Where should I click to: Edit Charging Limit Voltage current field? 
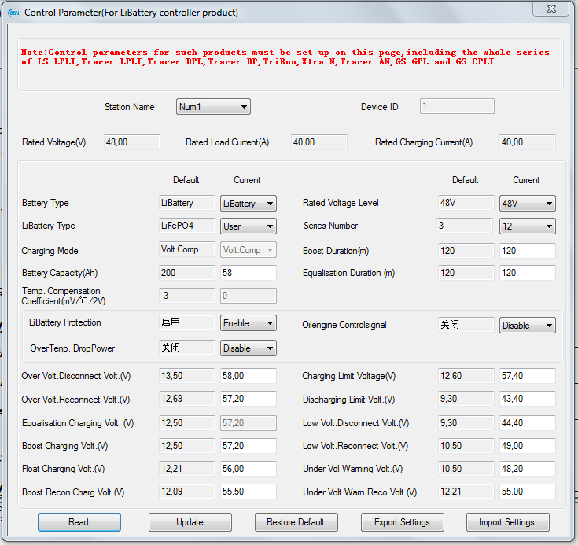(527, 377)
